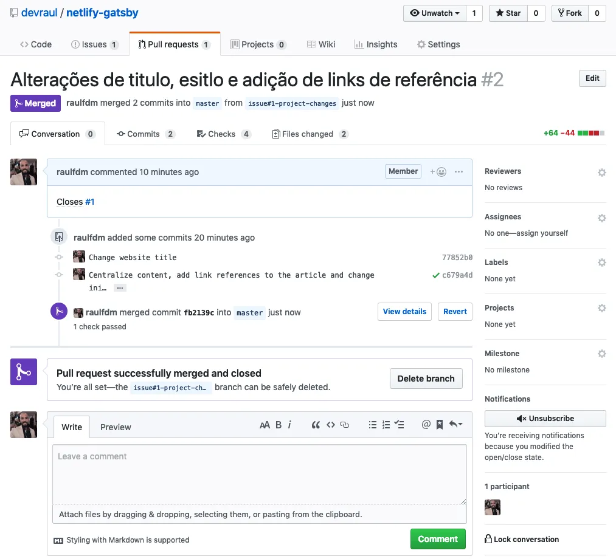Delete the issue#1-project-changes branch
Screen dimensions: 616x559
coord(426,379)
